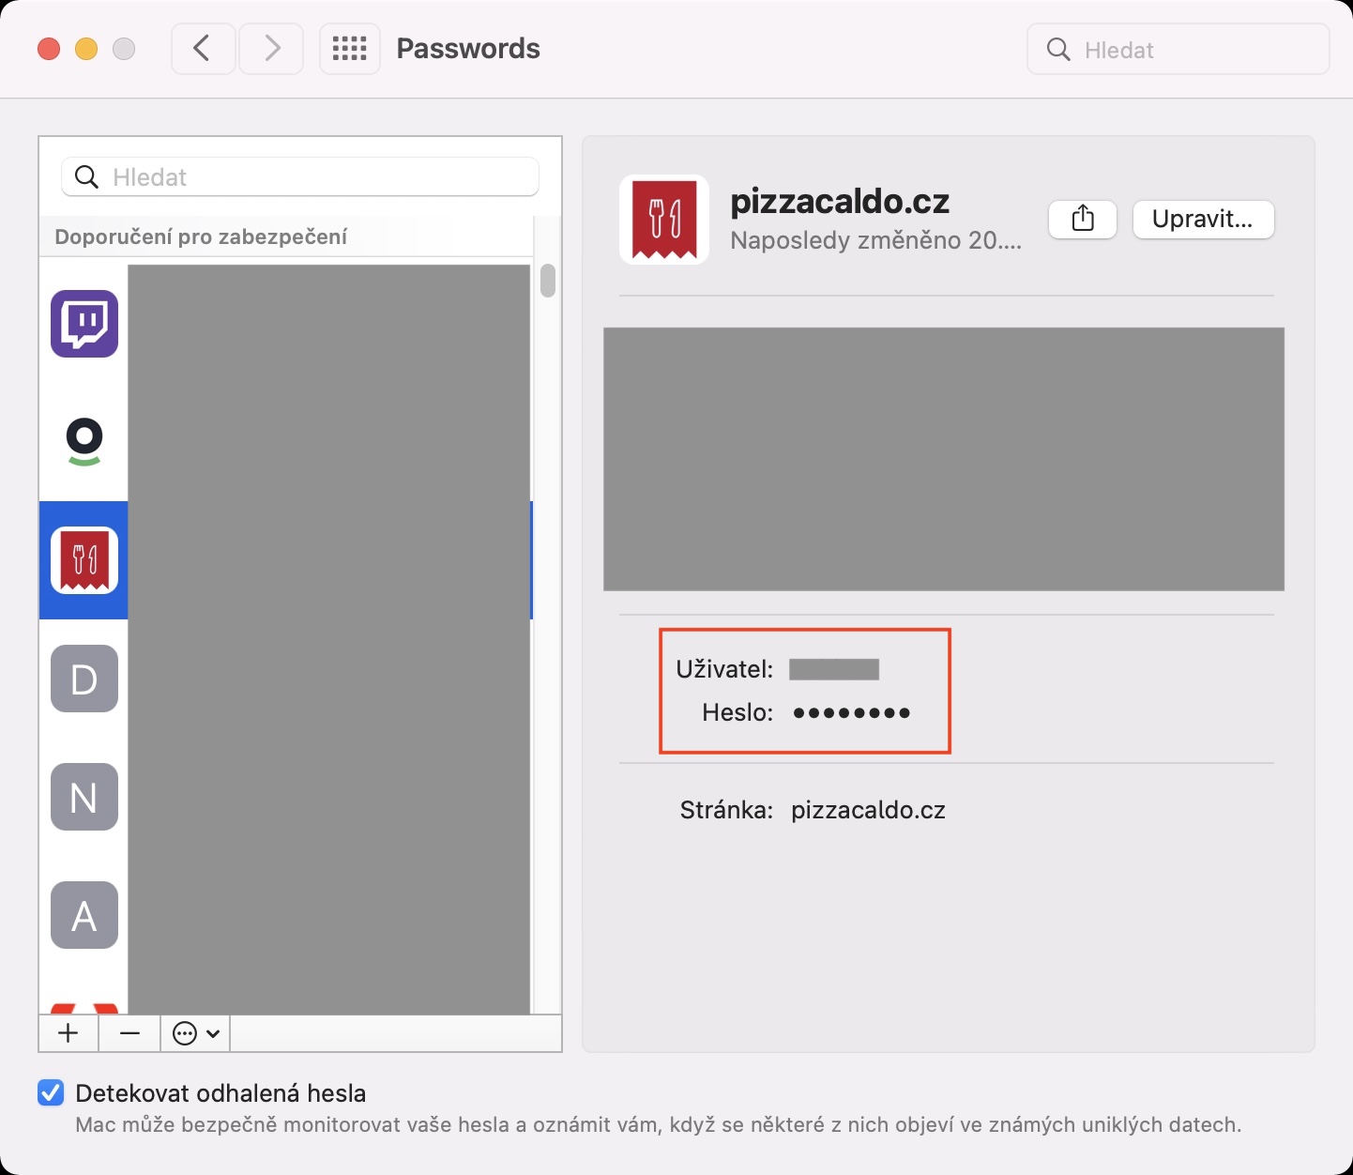Click the large pizzacaldo.cz site icon
Image resolution: width=1353 pixels, height=1175 pixels.
click(x=664, y=220)
